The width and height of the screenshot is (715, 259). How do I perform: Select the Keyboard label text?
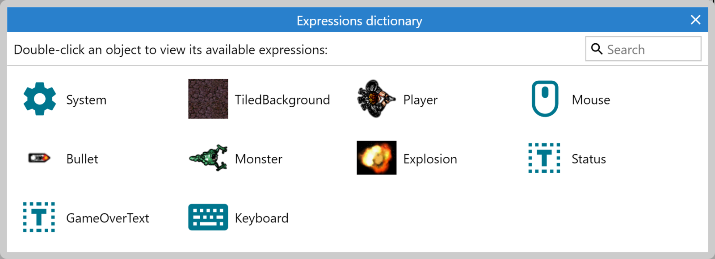(262, 218)
